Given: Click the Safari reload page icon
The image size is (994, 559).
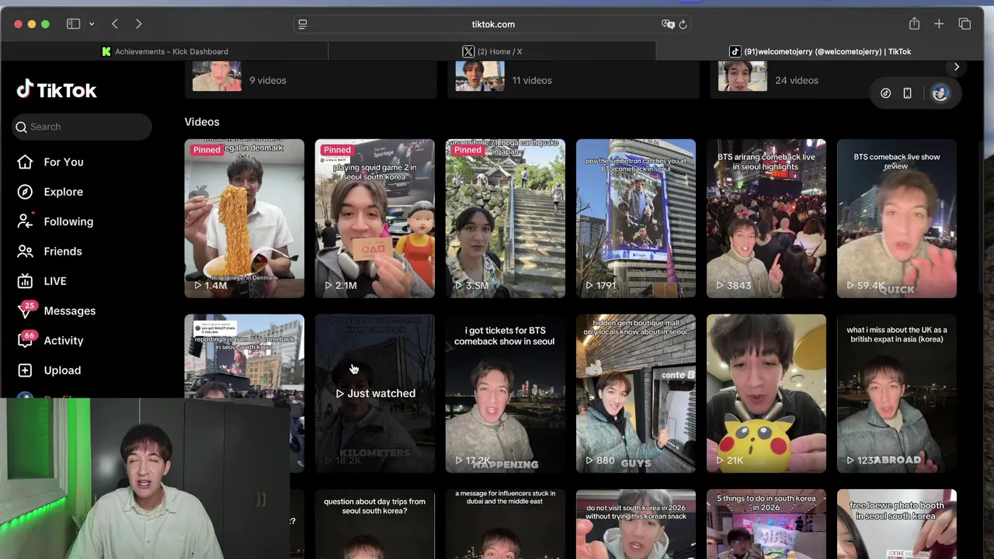Looking at the screenshot, I should coord(683,24).
